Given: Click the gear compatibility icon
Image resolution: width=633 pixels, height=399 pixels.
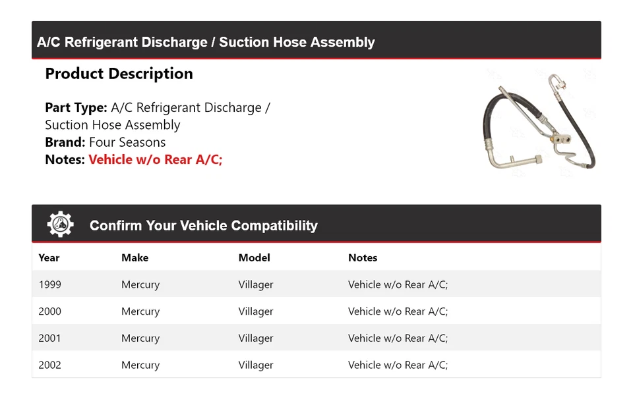Looking at the screenshot, I should coord(60,225).
